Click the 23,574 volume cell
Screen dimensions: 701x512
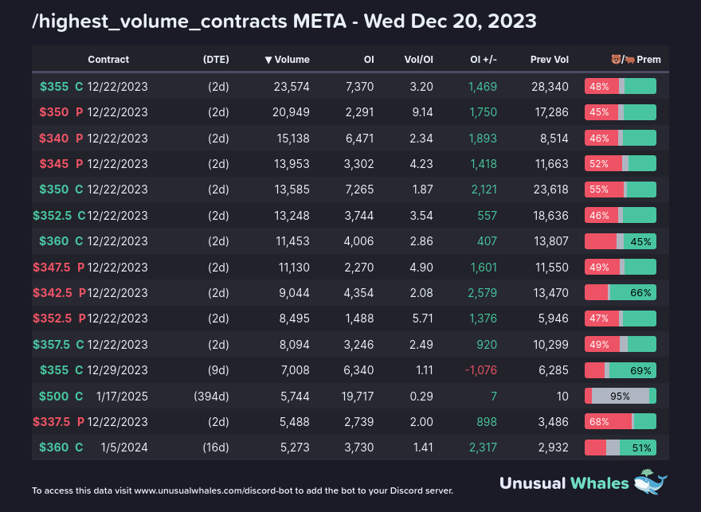pyautogui.click(x=290, y=87)
